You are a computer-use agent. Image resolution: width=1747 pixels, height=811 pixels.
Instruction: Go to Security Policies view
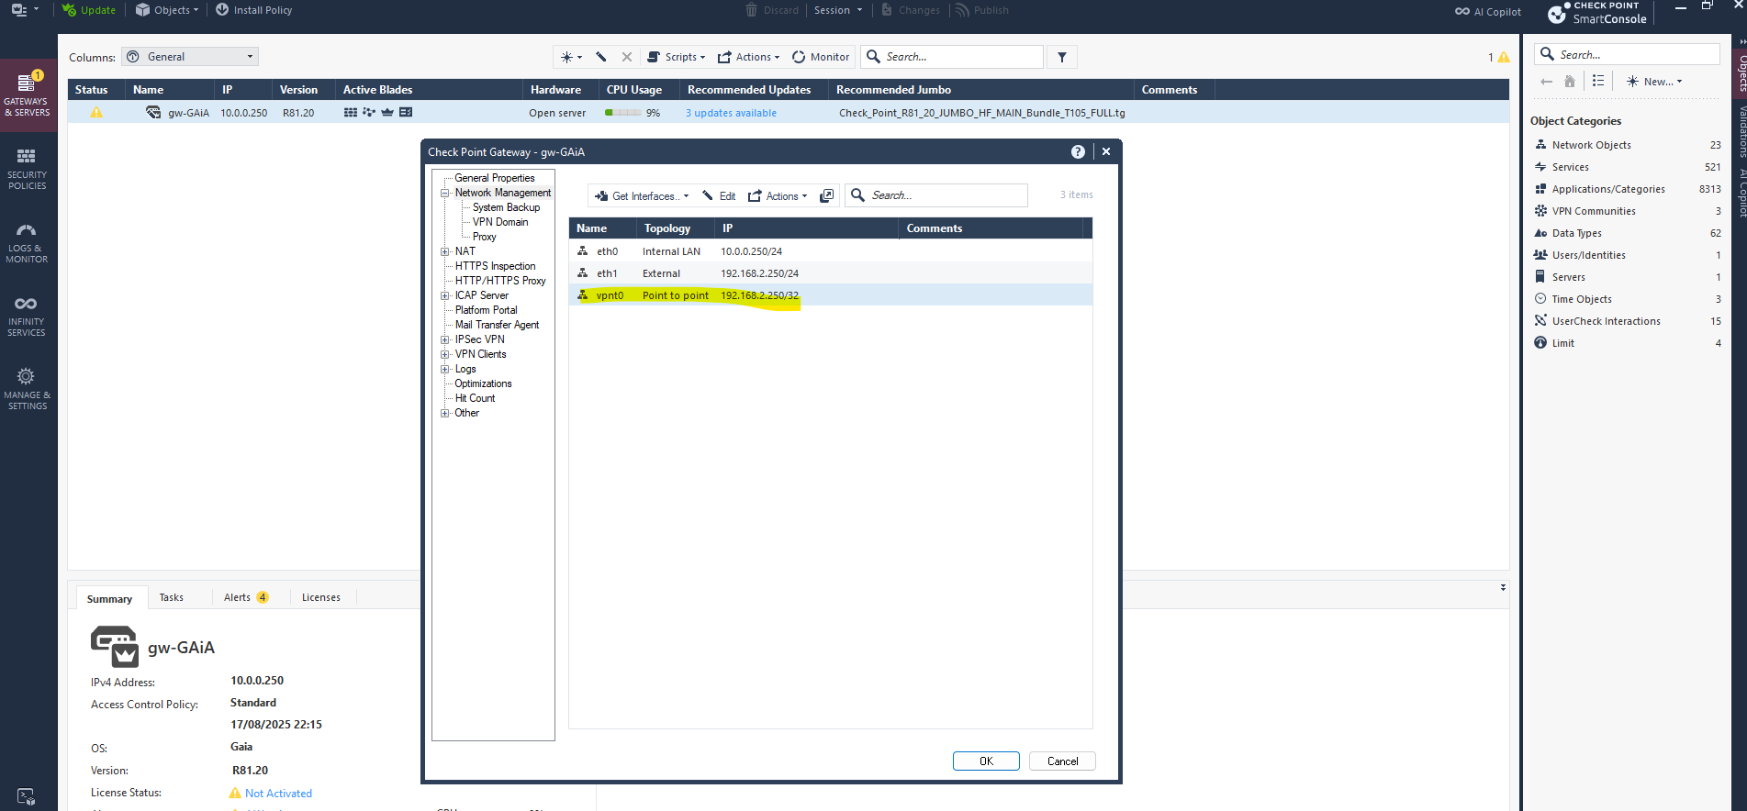pos(27,168)
